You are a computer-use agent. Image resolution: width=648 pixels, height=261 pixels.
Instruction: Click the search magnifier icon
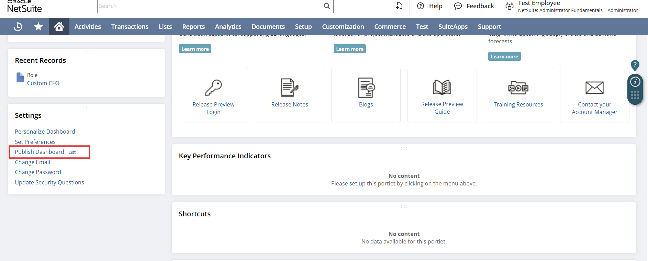click(x=327, y=6)
